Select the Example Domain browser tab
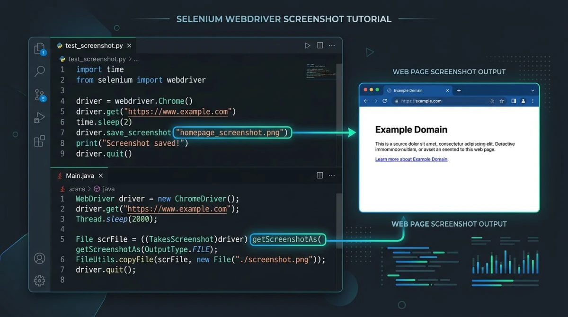568x317 pixels. click(418, 90)
